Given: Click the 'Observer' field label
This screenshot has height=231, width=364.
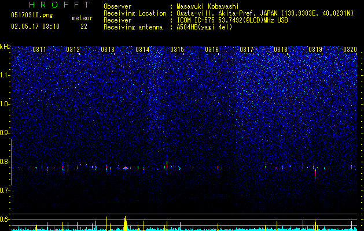Looking at the screenshot, I should [117, 6].
